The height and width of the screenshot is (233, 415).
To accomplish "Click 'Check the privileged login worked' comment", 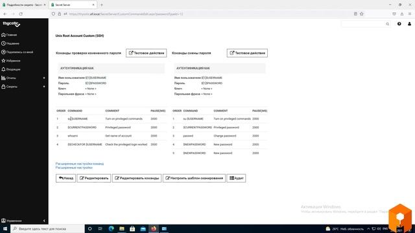I will (126, 144).
